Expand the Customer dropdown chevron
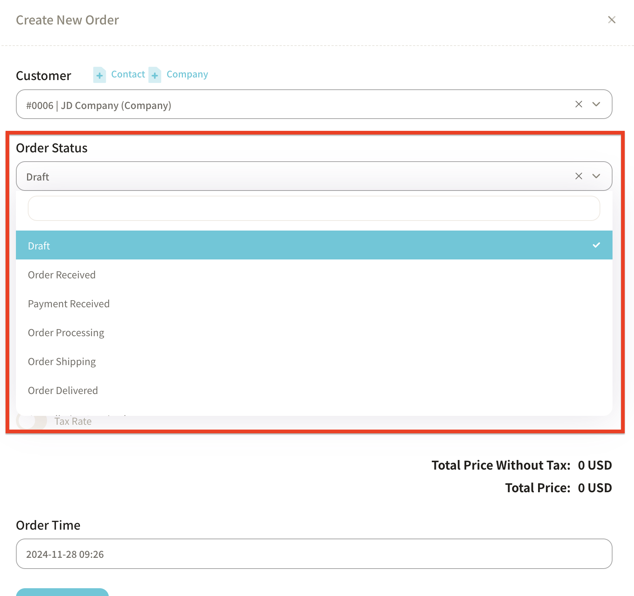This screenshot has height=596, width=634. (x=596, y=104)
